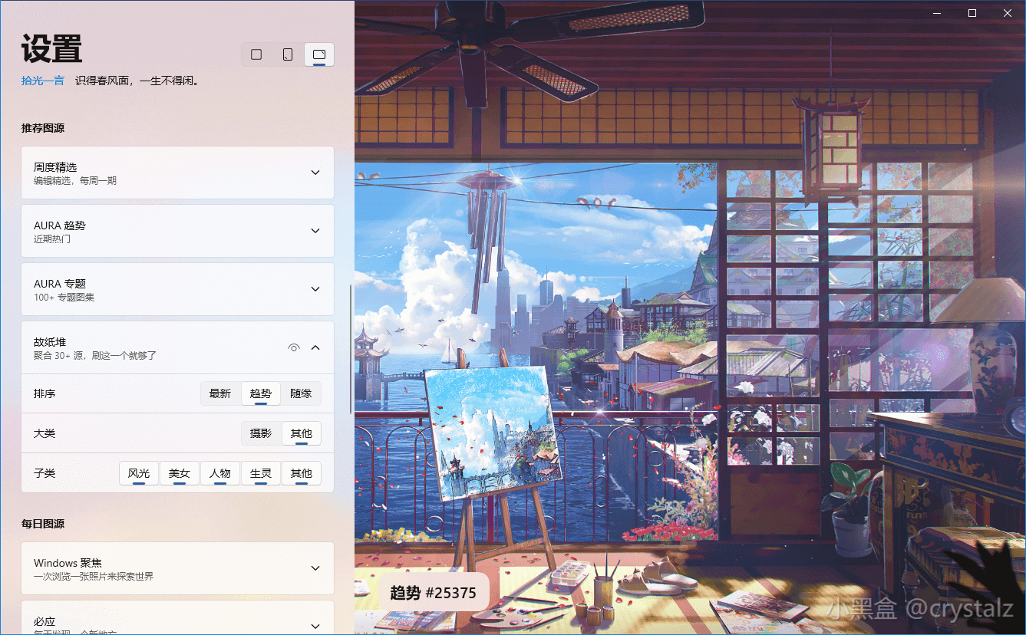Select the portrait tablet layout icon
This screenshot has width=1026, height=635.
click(288, 54)
